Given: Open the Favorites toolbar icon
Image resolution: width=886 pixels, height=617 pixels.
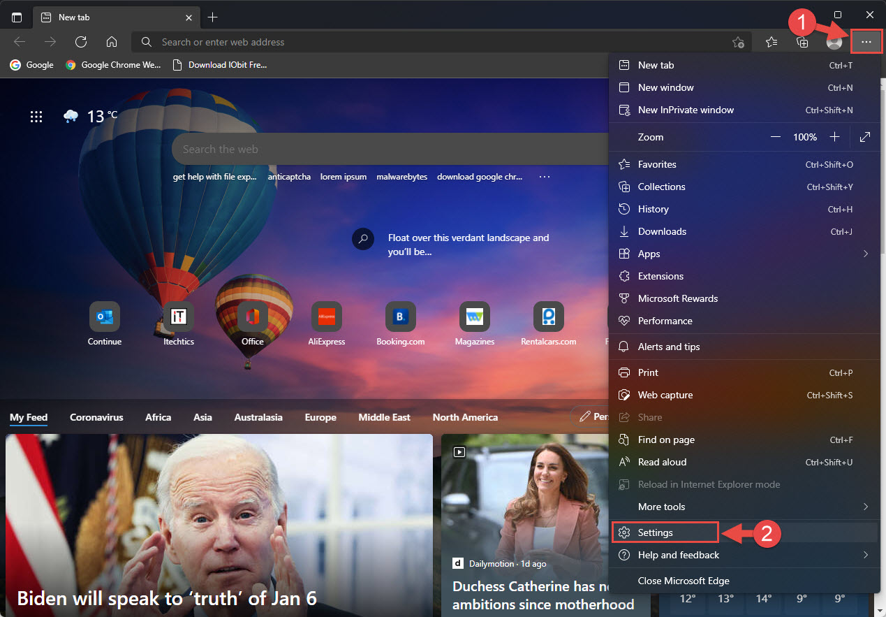Looking at the screenshot, I should pos(771,42).
